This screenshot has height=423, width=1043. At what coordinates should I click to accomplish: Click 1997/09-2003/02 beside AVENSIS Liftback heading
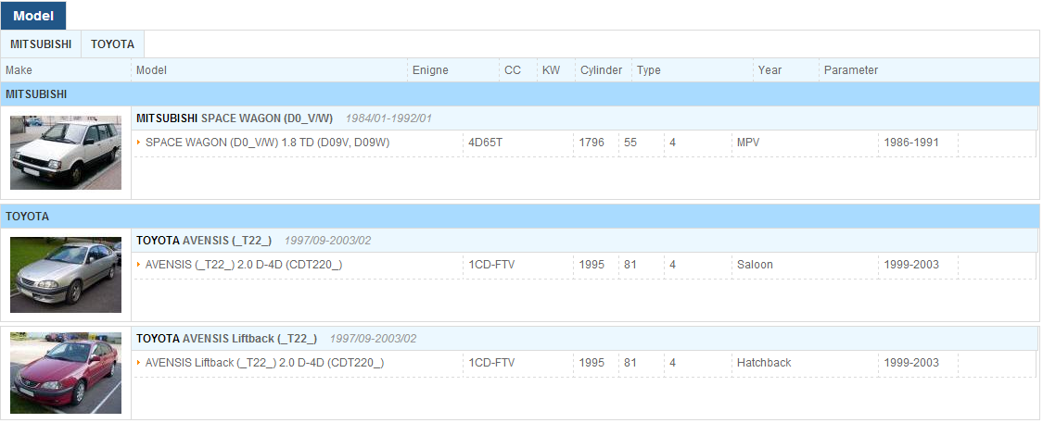374,339
